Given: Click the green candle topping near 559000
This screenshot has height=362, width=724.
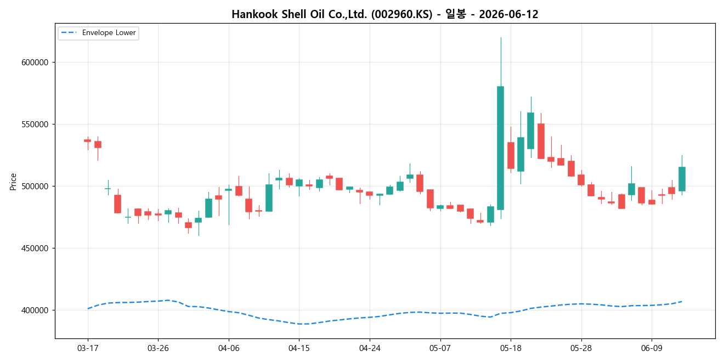Looking at the screenshot, I should click(530, 131).
